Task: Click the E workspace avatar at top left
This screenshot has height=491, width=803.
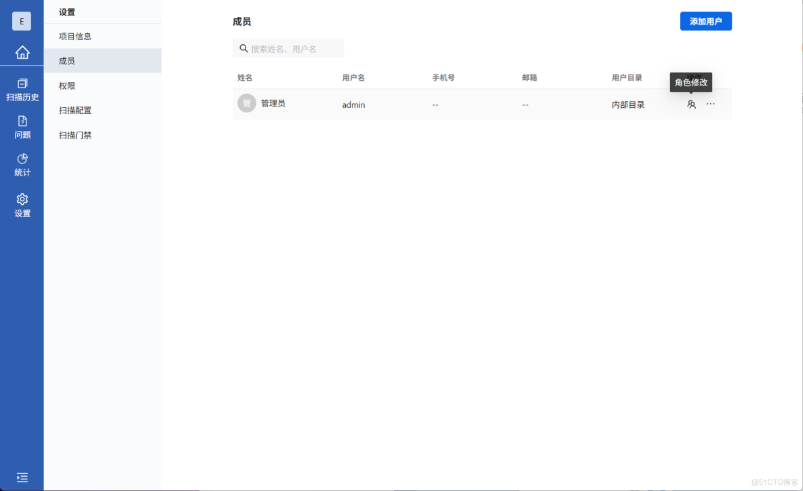Action: [x=22, y=21]
